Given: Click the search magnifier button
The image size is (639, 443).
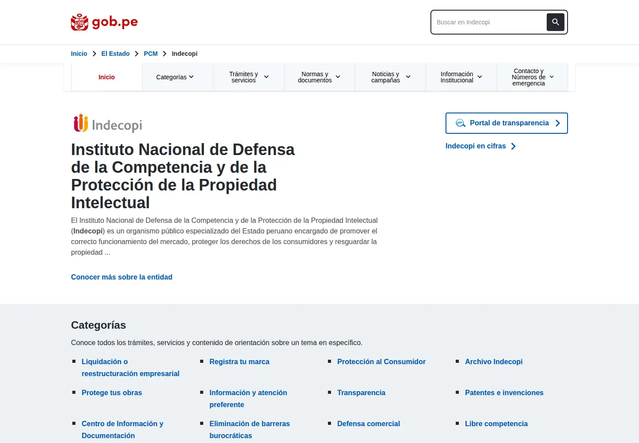Looking at the screenshot, I should pos(556,22).
